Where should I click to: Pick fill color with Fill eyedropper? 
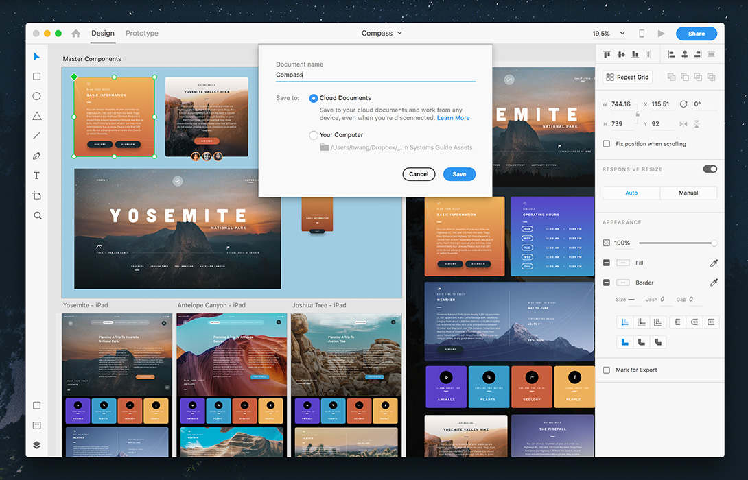point(714,263)
